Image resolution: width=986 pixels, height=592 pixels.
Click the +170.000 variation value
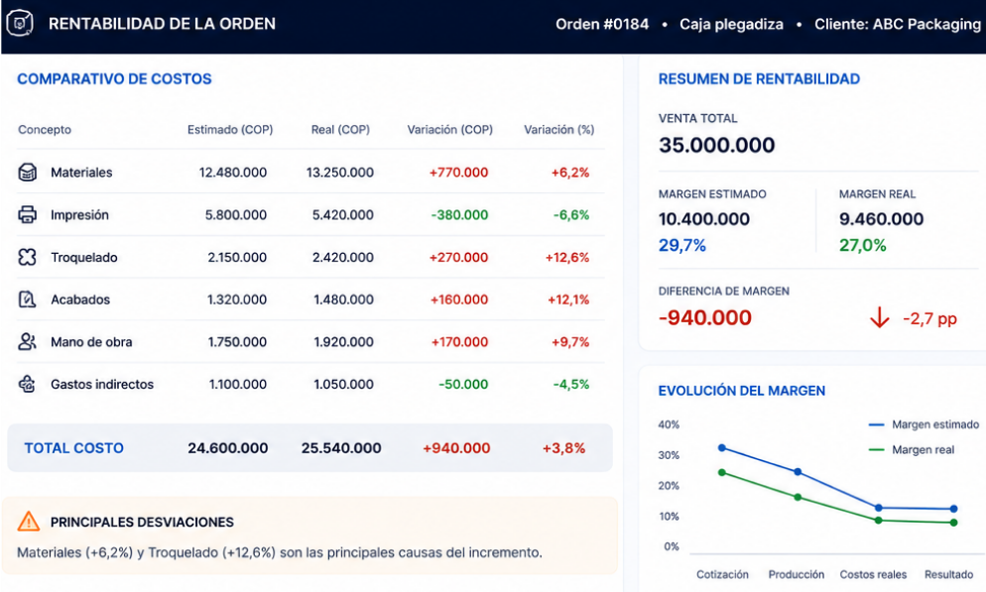[x=459, y=342]
